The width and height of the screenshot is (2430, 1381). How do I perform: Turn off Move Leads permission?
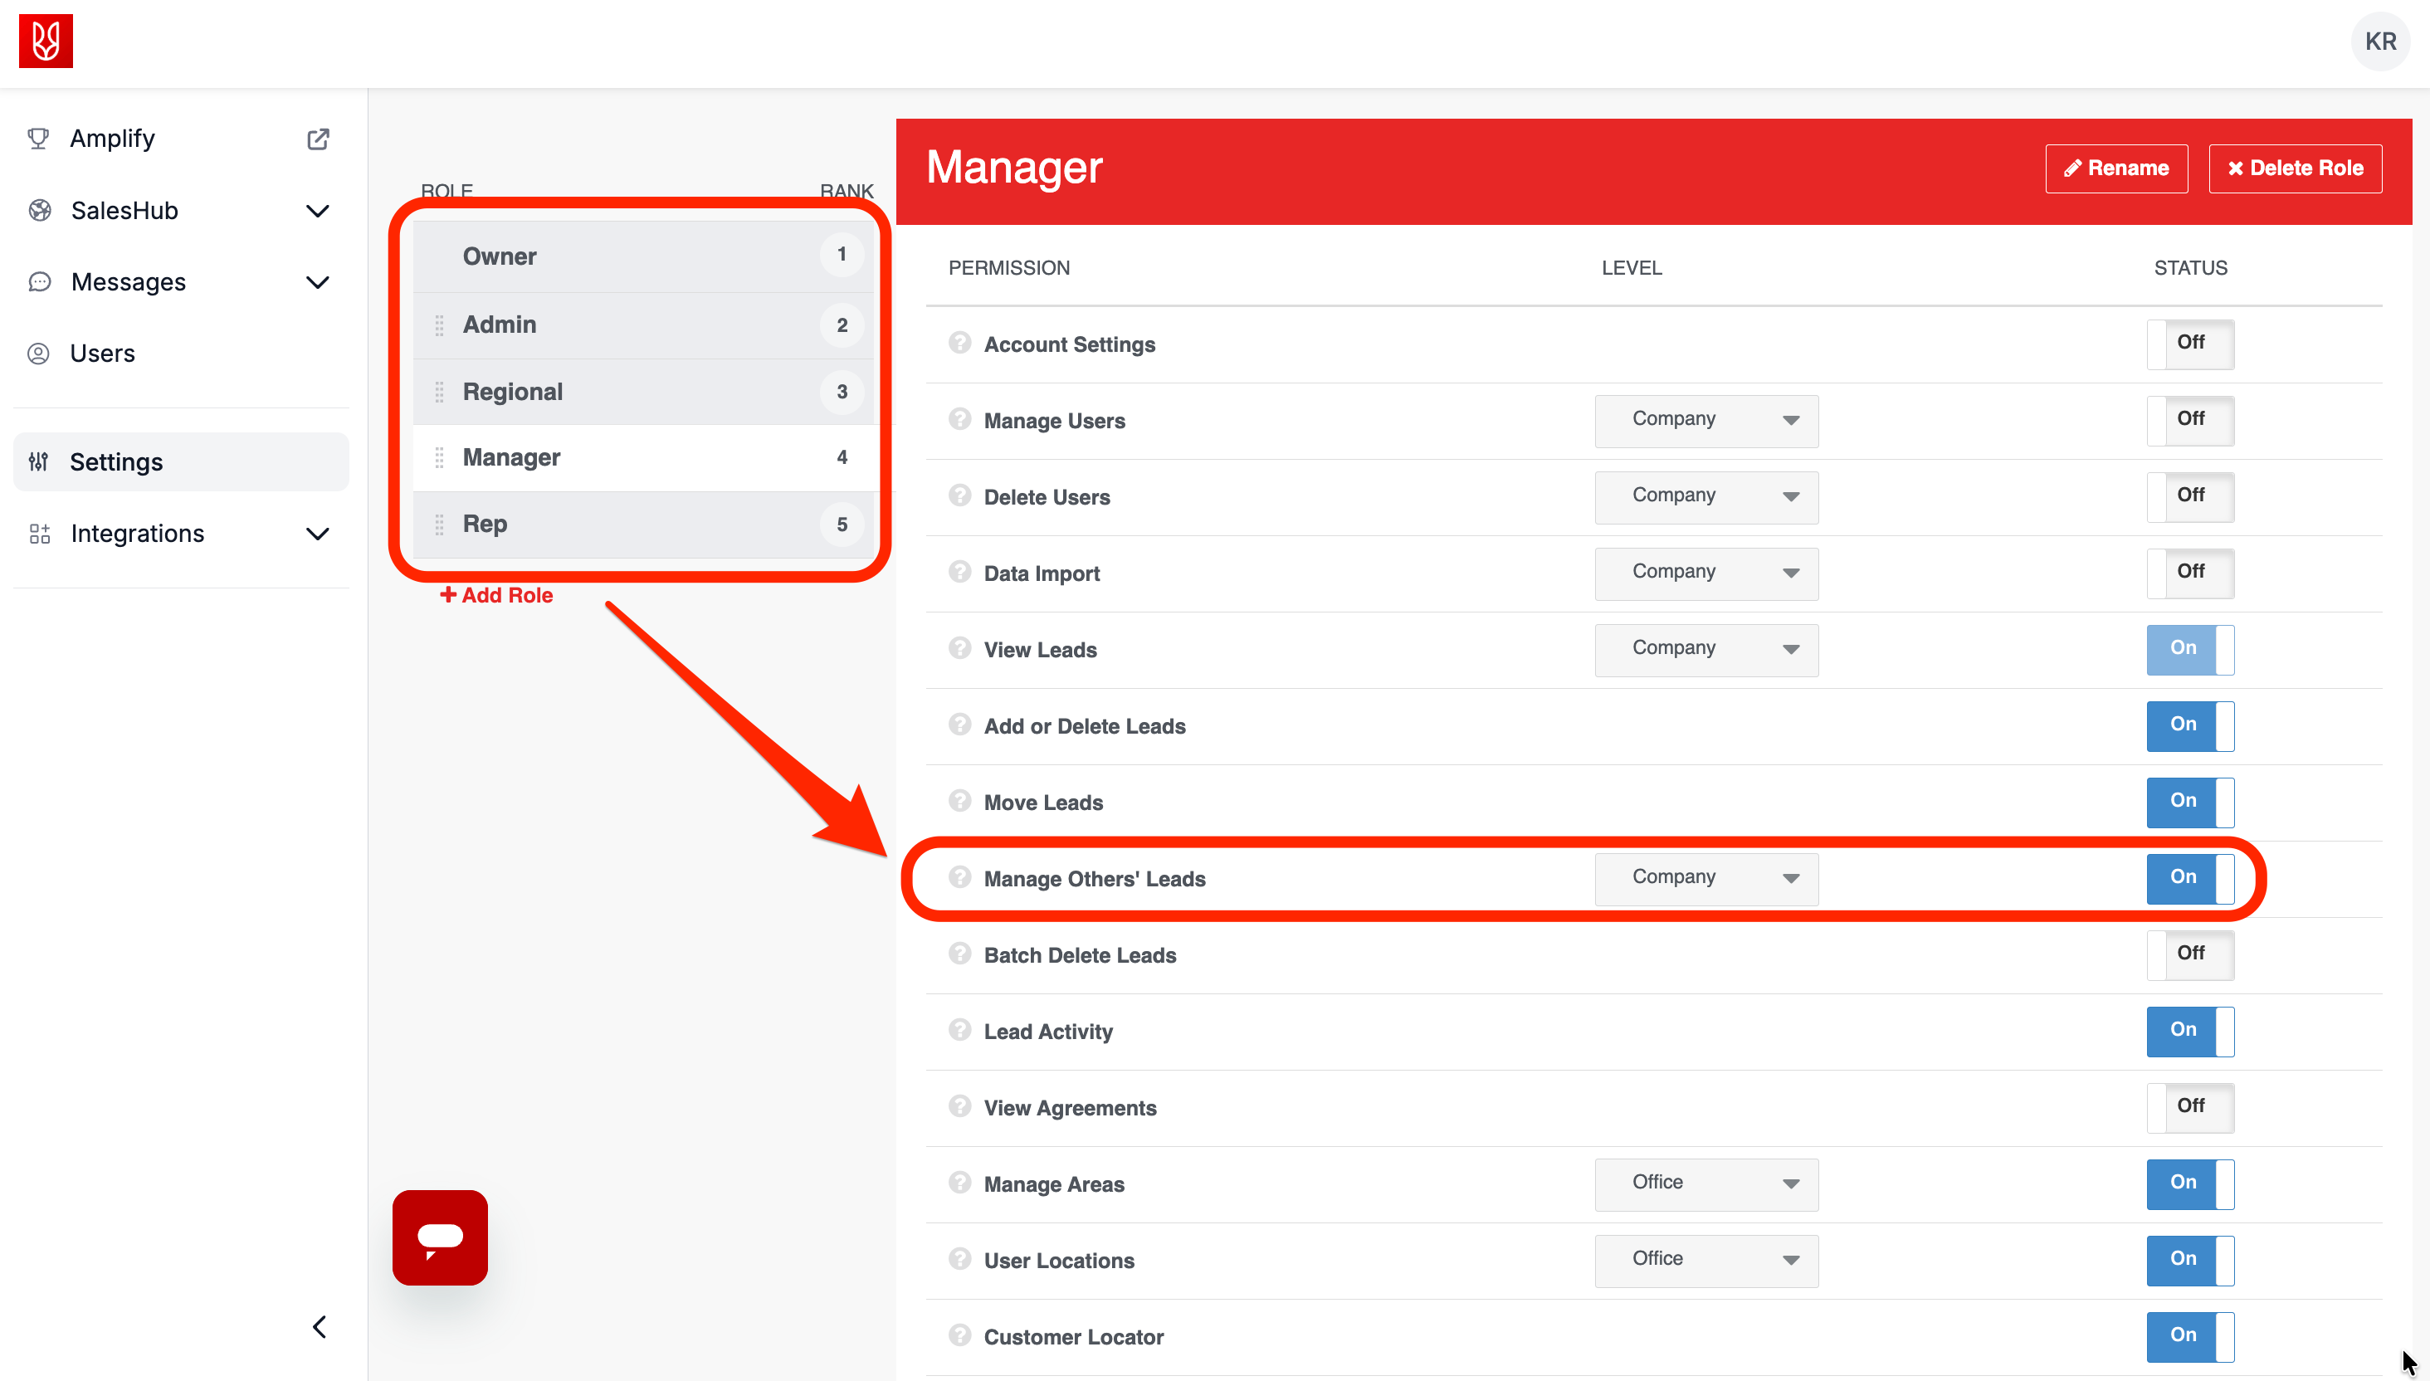(x=2189, y=802)
